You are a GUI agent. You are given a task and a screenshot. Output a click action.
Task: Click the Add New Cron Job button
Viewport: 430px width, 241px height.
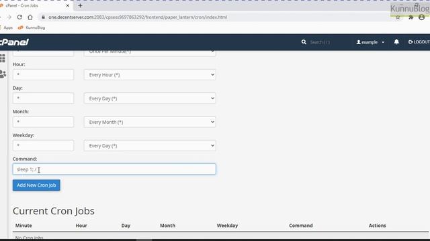click(x=36, y=185)
